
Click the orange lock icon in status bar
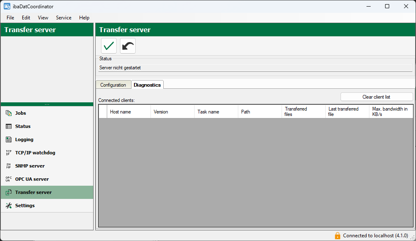338,235
